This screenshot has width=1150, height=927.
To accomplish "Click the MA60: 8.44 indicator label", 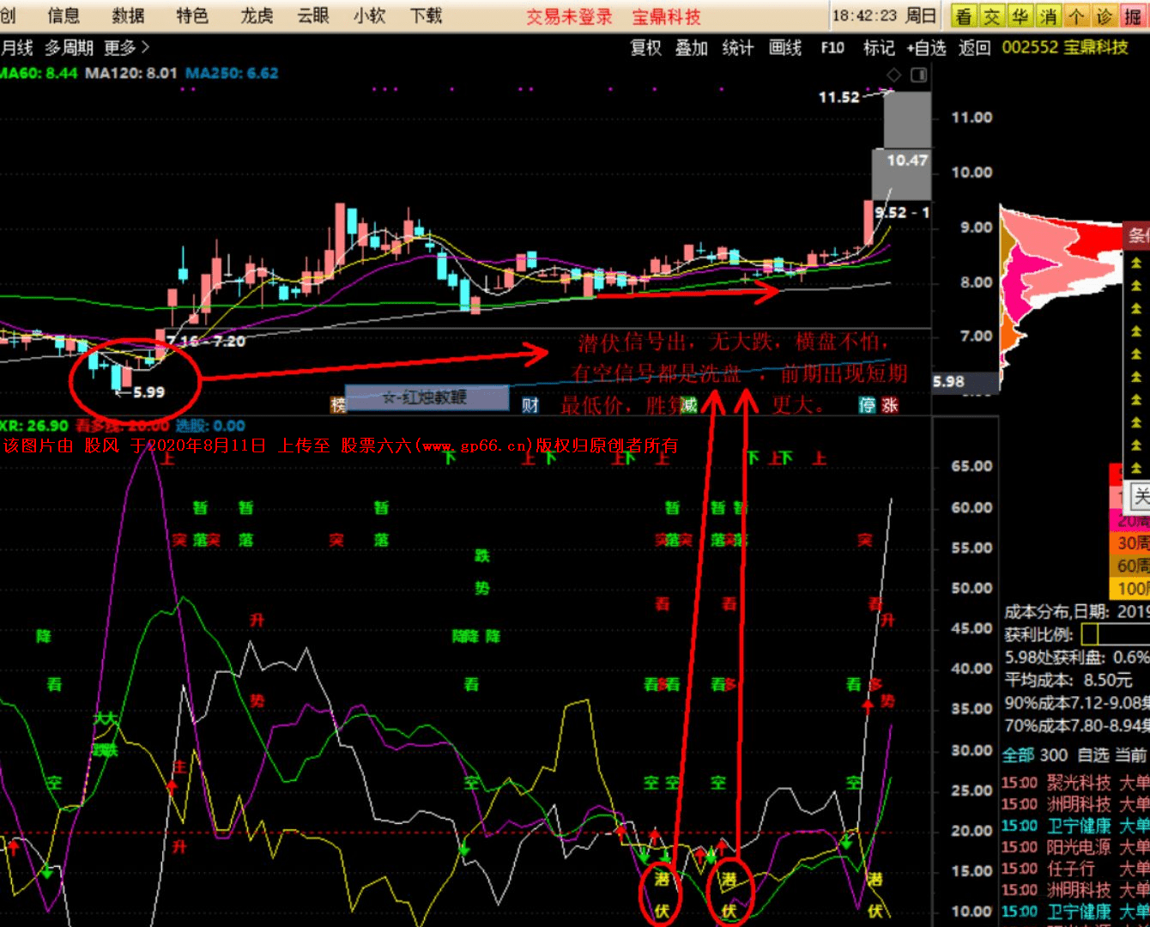I will tap(39, 74).
